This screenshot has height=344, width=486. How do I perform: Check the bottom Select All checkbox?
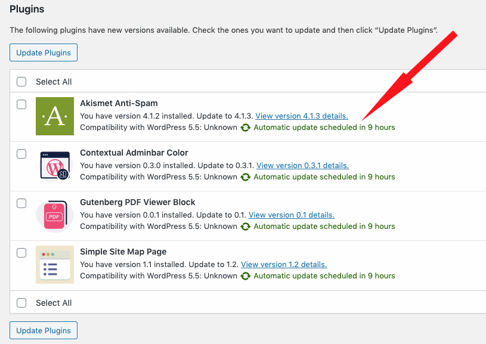pos(21,303)
